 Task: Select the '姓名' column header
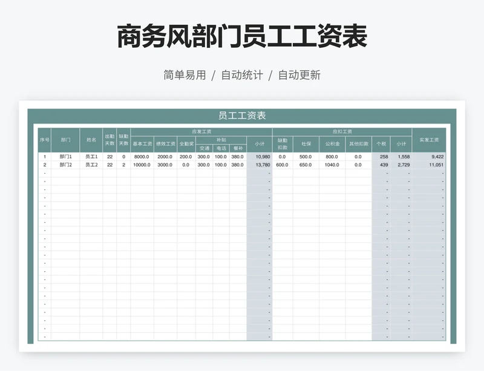coord(91,140)
